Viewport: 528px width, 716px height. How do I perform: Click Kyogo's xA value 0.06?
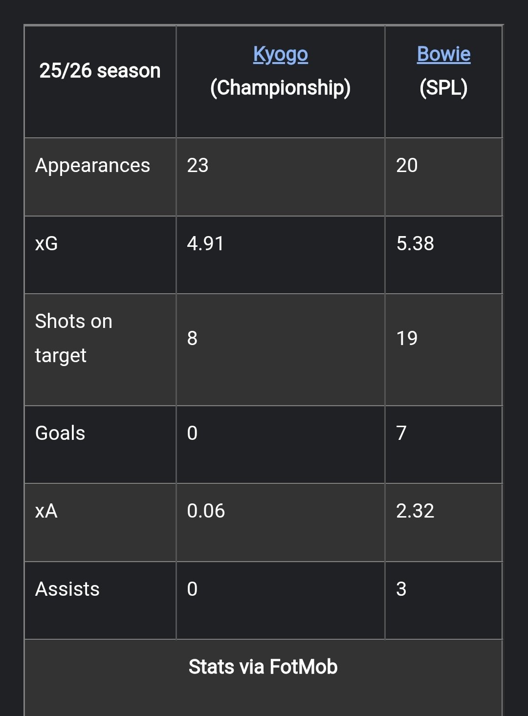pyautogui.click(x=206, y=511)
